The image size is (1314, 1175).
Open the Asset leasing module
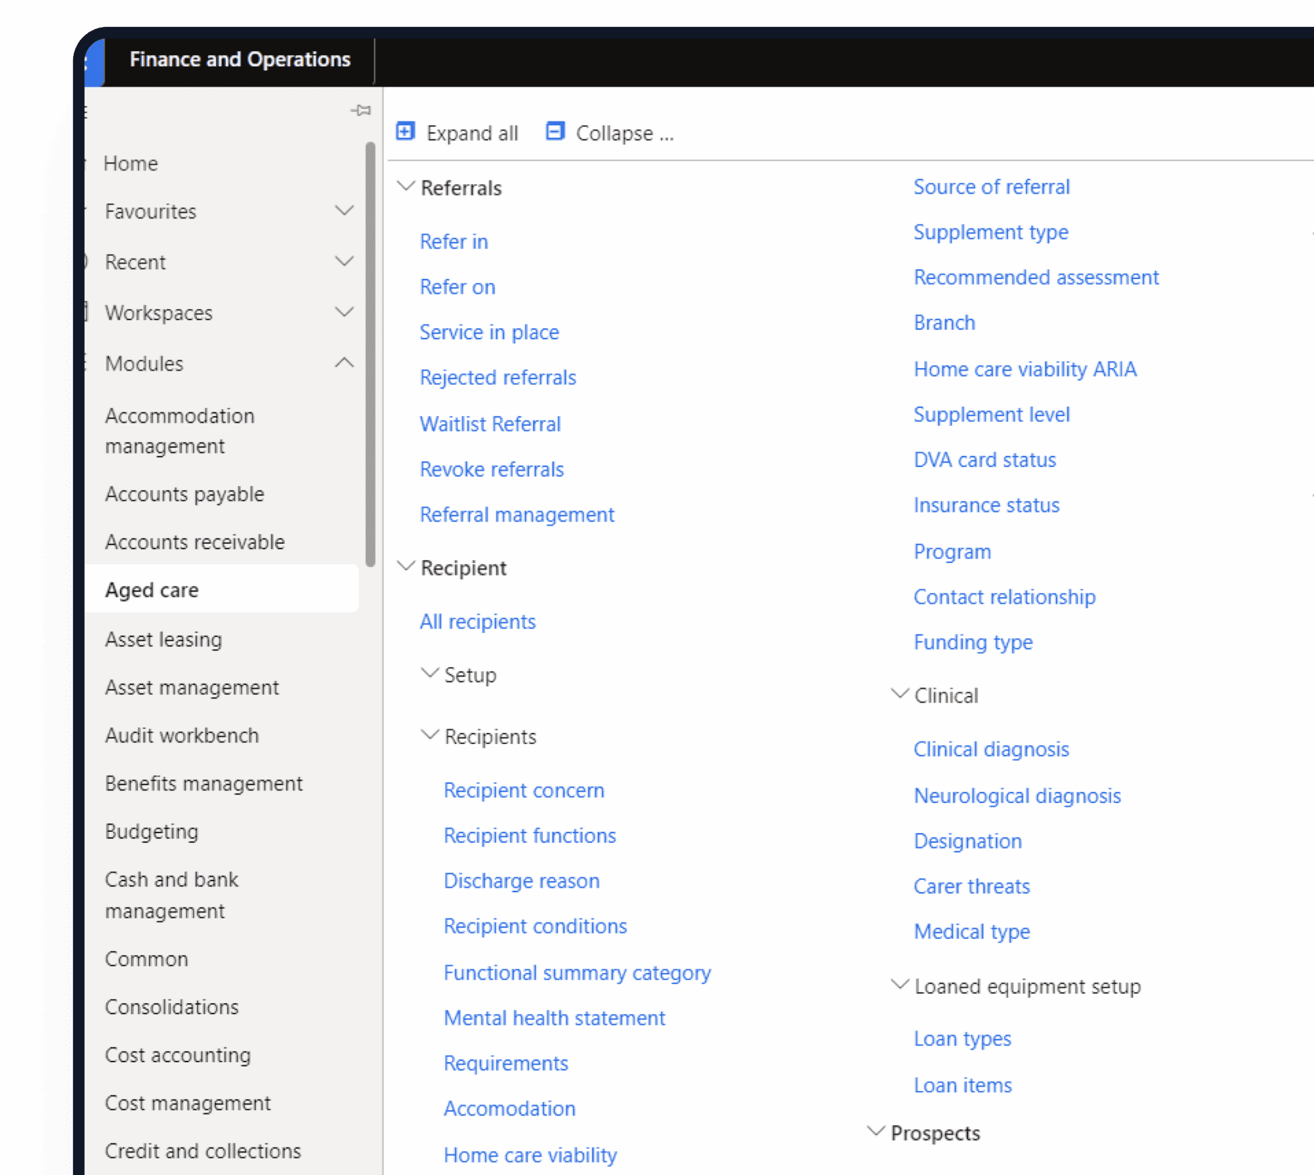pos(164,640)
